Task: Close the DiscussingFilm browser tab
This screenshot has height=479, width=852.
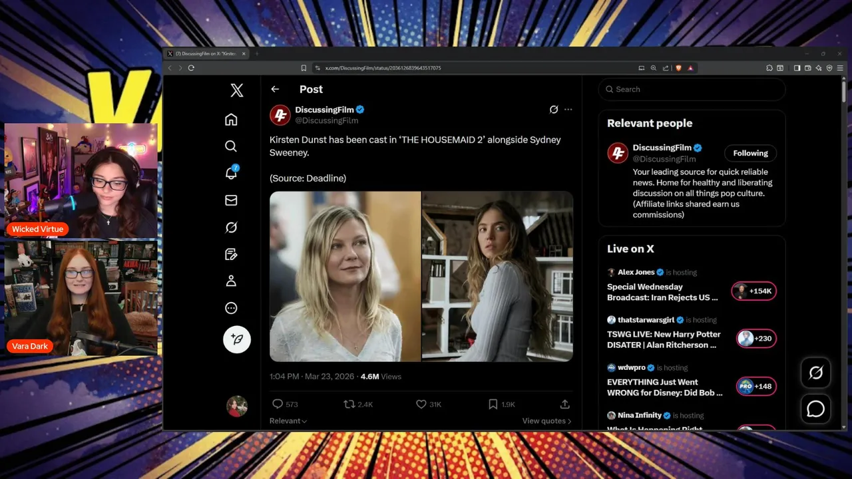Action: [244, 54]
